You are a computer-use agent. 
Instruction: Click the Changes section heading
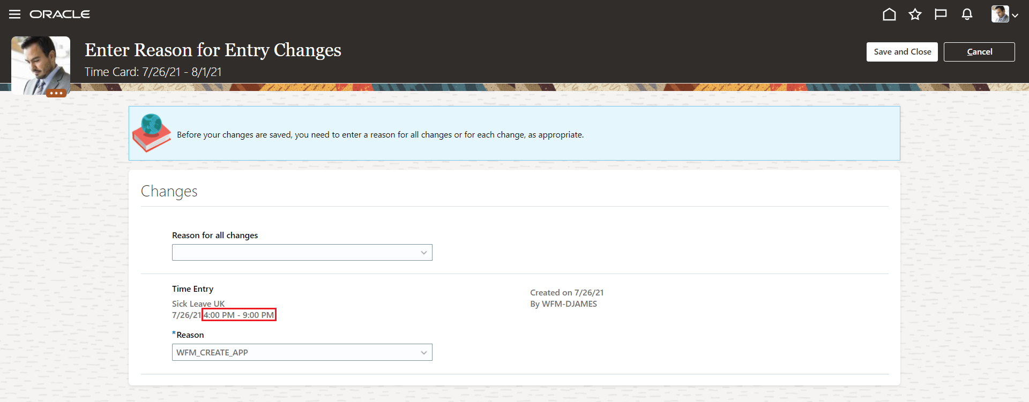coord(169,192)
